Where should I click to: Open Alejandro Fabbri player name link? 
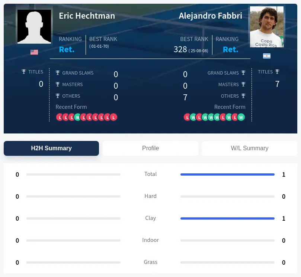(210, 16)
